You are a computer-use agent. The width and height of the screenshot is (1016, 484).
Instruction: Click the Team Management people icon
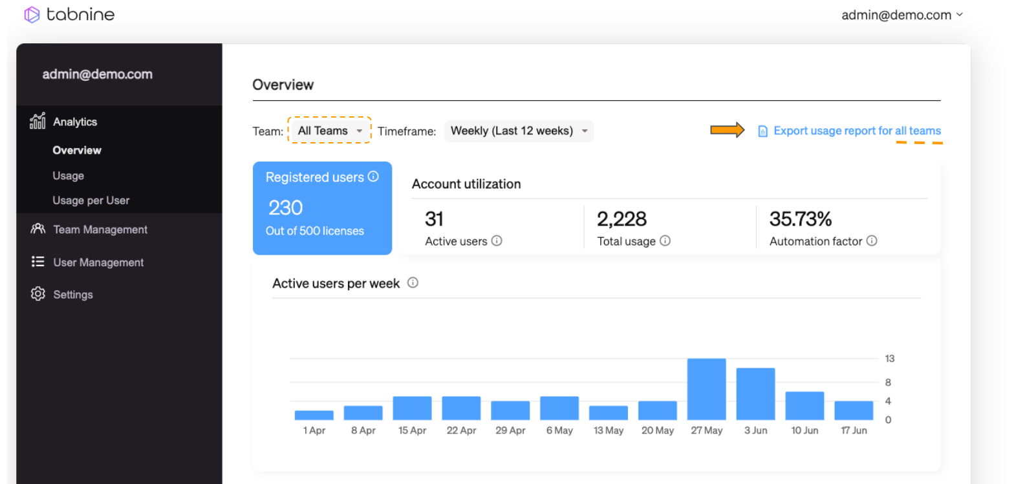pos(38,229)
